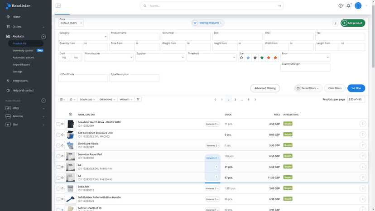Focus the top search field
This screenshot has width=375, height=211.
click(x=212, y=6)
